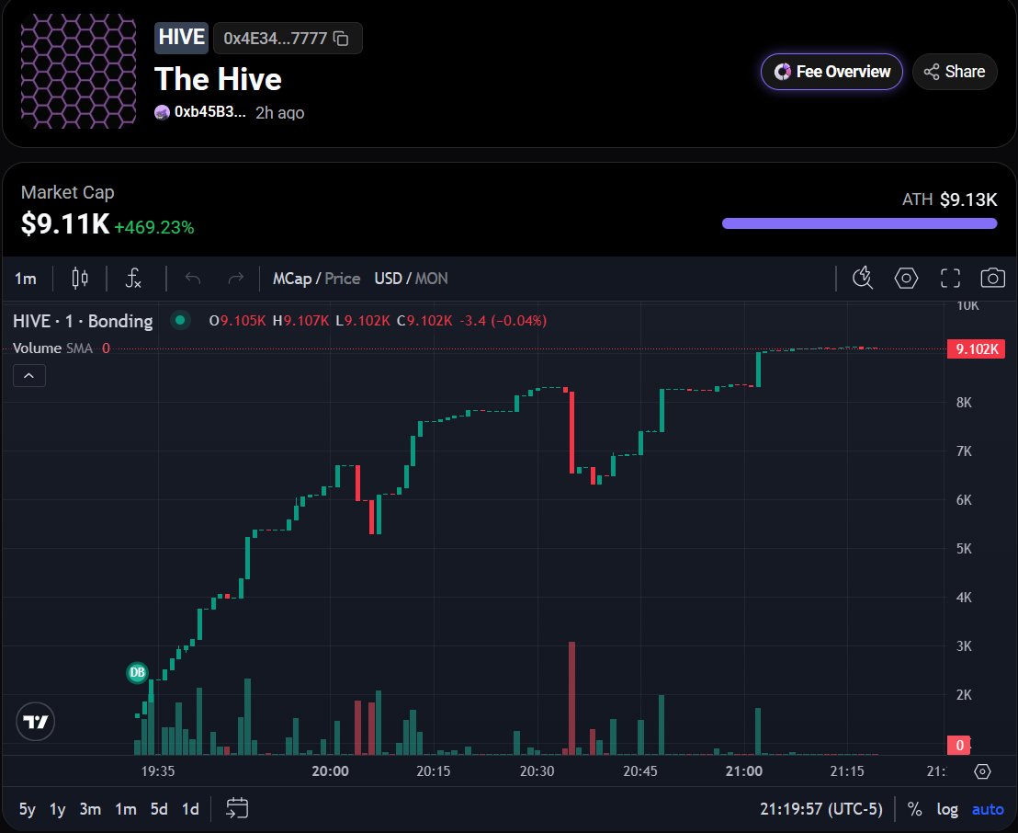
Task: Click the HIVE ticker badge
Action: [x=181, y=37]
